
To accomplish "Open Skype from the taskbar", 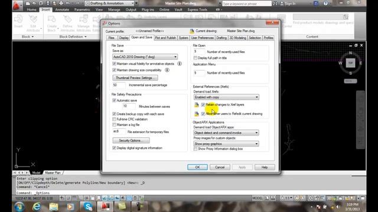I will click(x=88, y=207).
